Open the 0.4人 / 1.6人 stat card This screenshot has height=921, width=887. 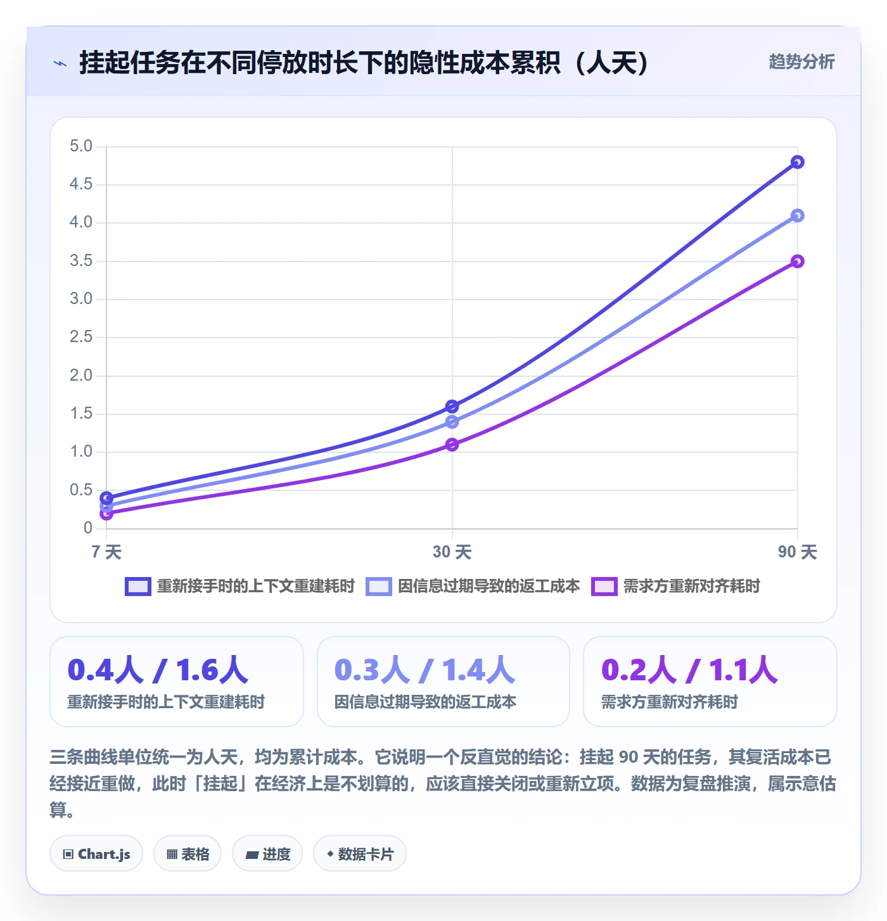177,682
